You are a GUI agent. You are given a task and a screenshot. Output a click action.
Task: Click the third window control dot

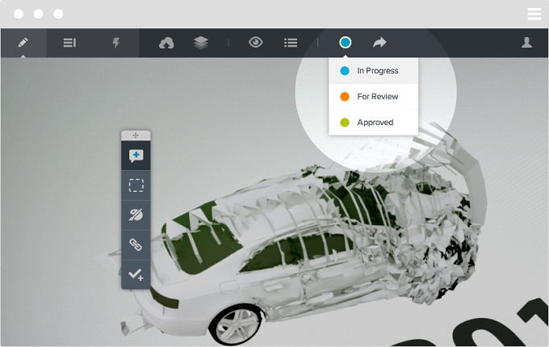58,14
